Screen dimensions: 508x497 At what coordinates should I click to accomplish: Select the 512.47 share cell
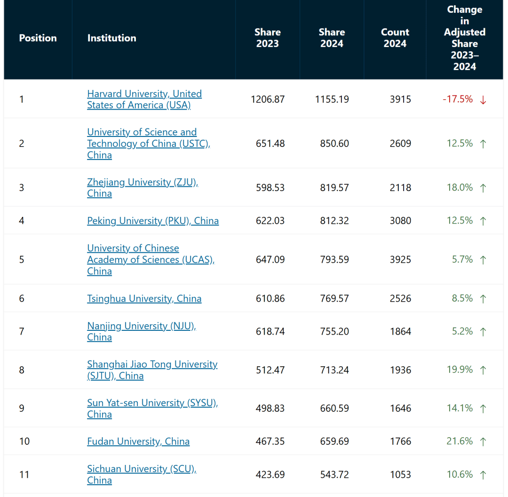click(270, 370)
